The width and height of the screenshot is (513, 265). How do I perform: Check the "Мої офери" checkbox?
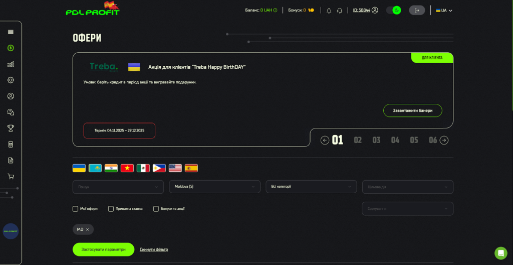click(x=76, y=209)
